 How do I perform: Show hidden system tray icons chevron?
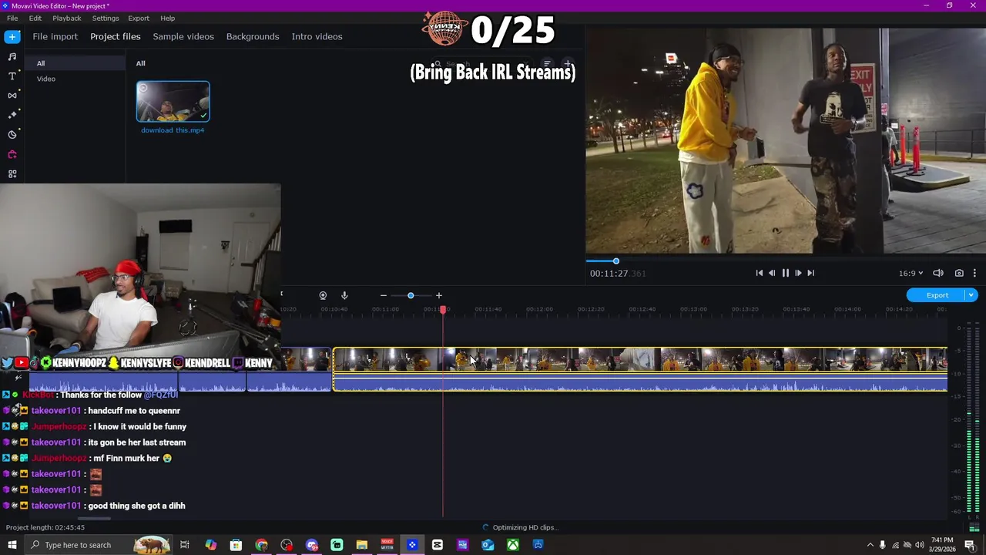pos(870,545)
